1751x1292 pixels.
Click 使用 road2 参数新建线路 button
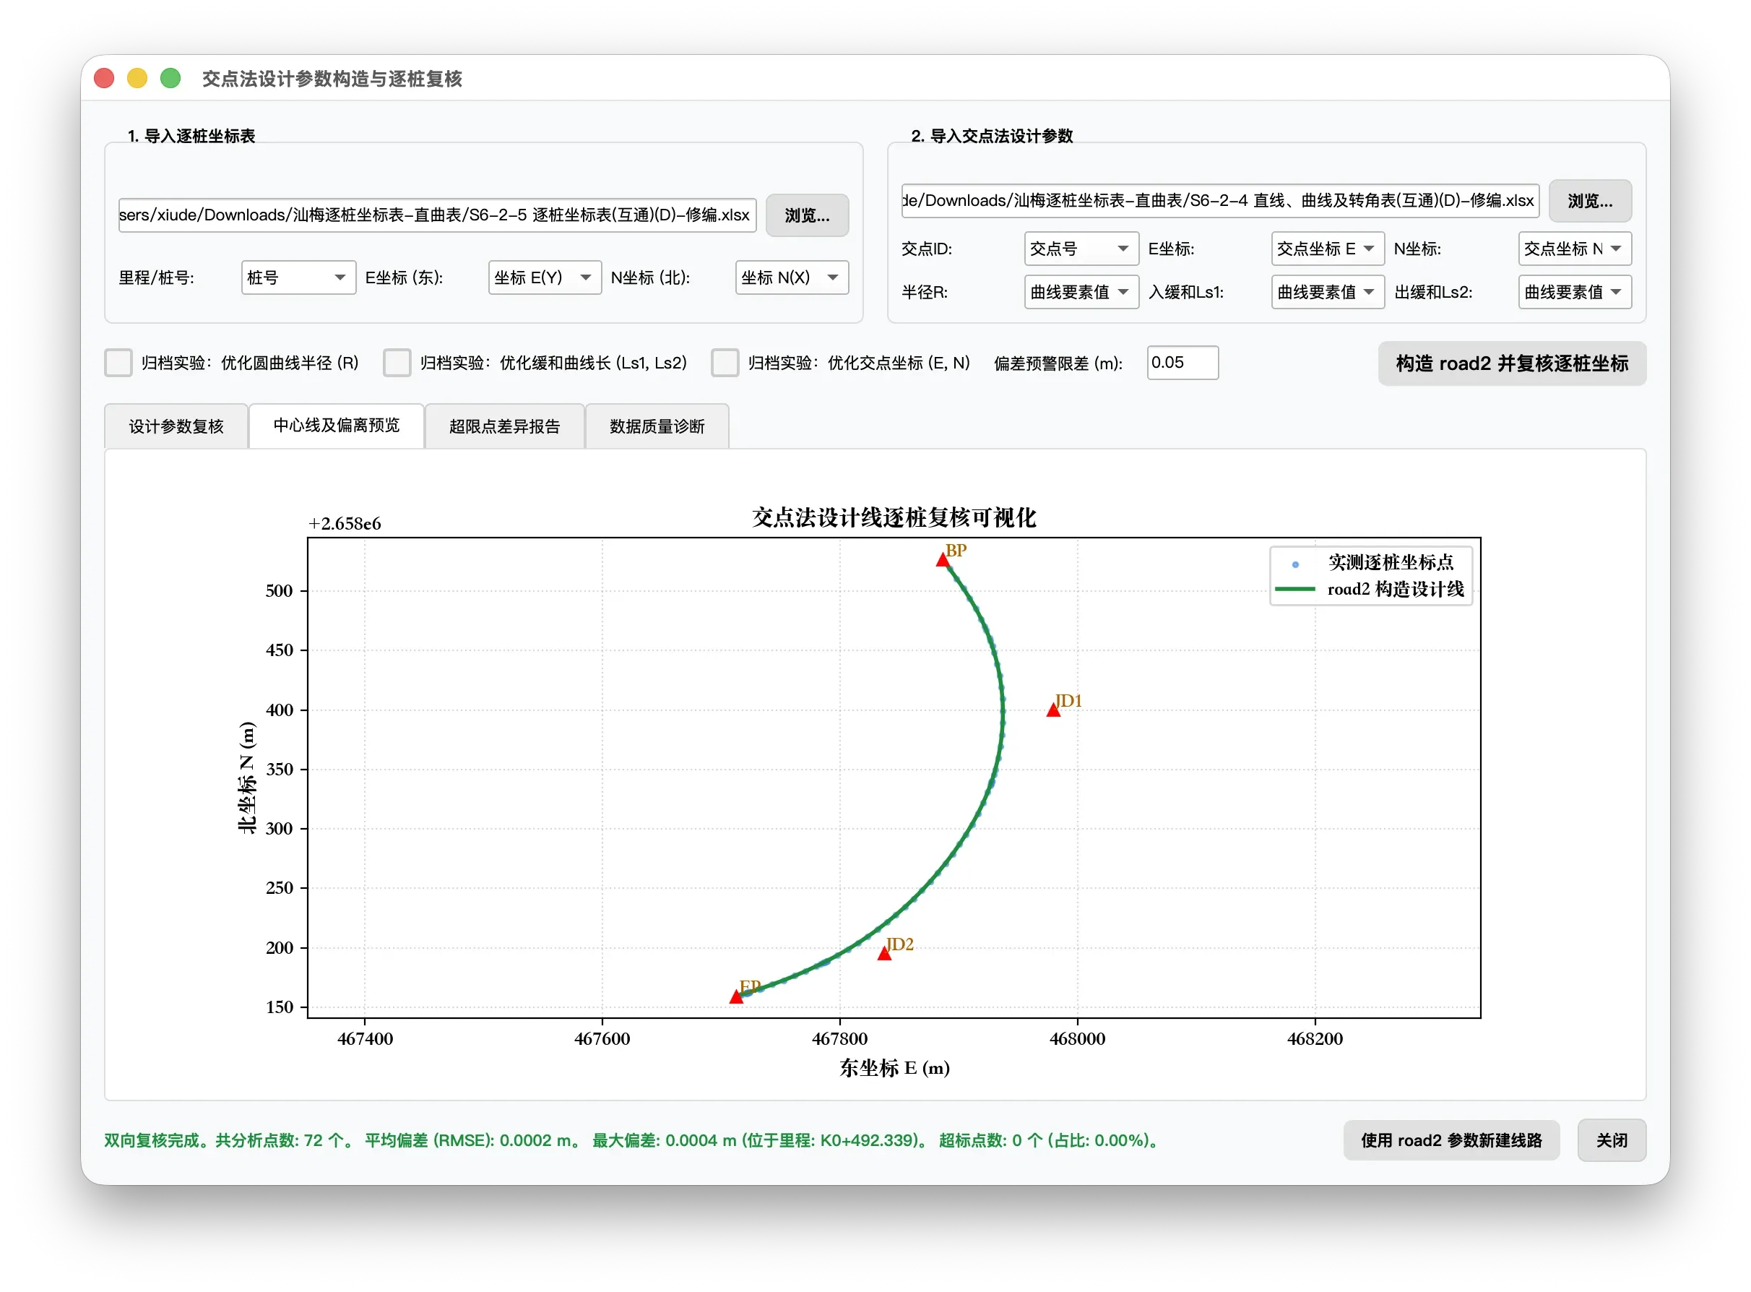[x=1452, y=1140]
